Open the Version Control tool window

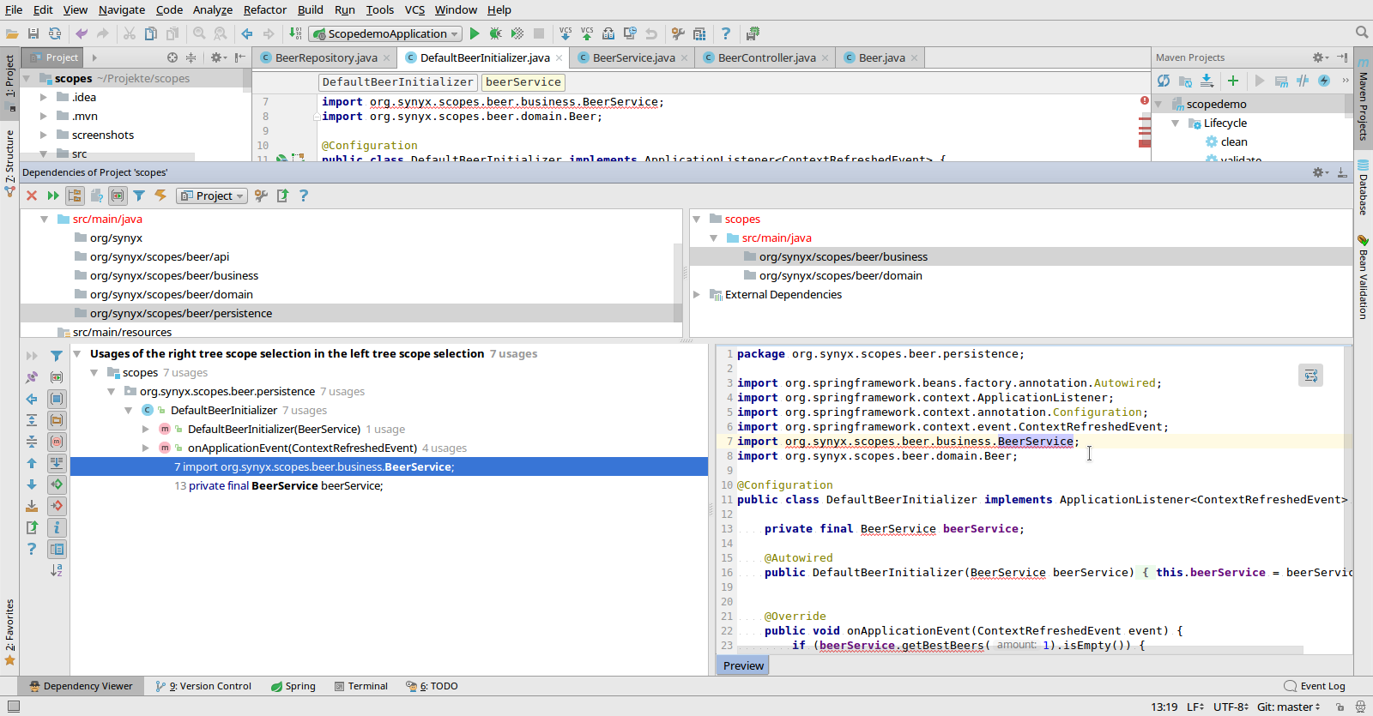[203, 686]
